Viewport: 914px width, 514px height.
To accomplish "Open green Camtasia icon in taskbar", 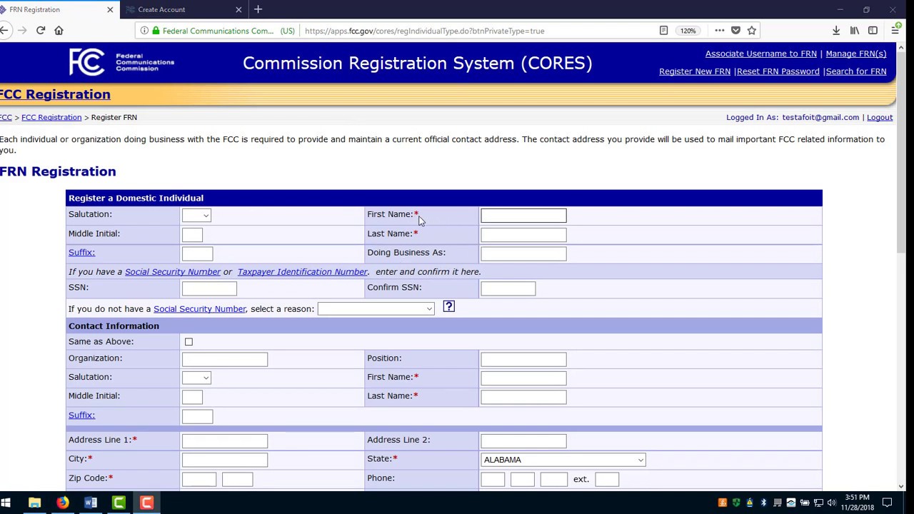I will click(119, 503).
